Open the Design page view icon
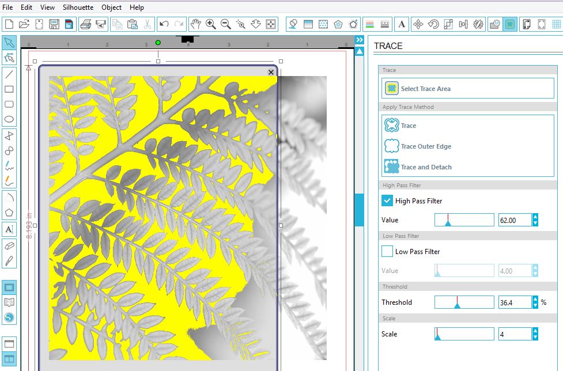The width and height of the screenshot is (563, 371). [9, 287]
